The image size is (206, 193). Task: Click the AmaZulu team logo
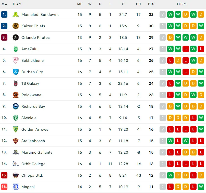click(x=16, y=49)
